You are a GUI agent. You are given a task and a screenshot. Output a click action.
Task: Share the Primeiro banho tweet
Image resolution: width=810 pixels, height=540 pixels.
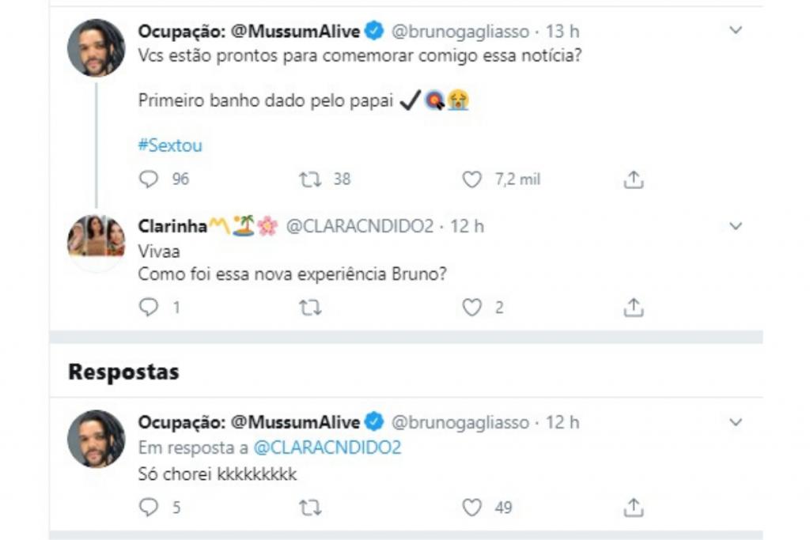click(633, 180)
